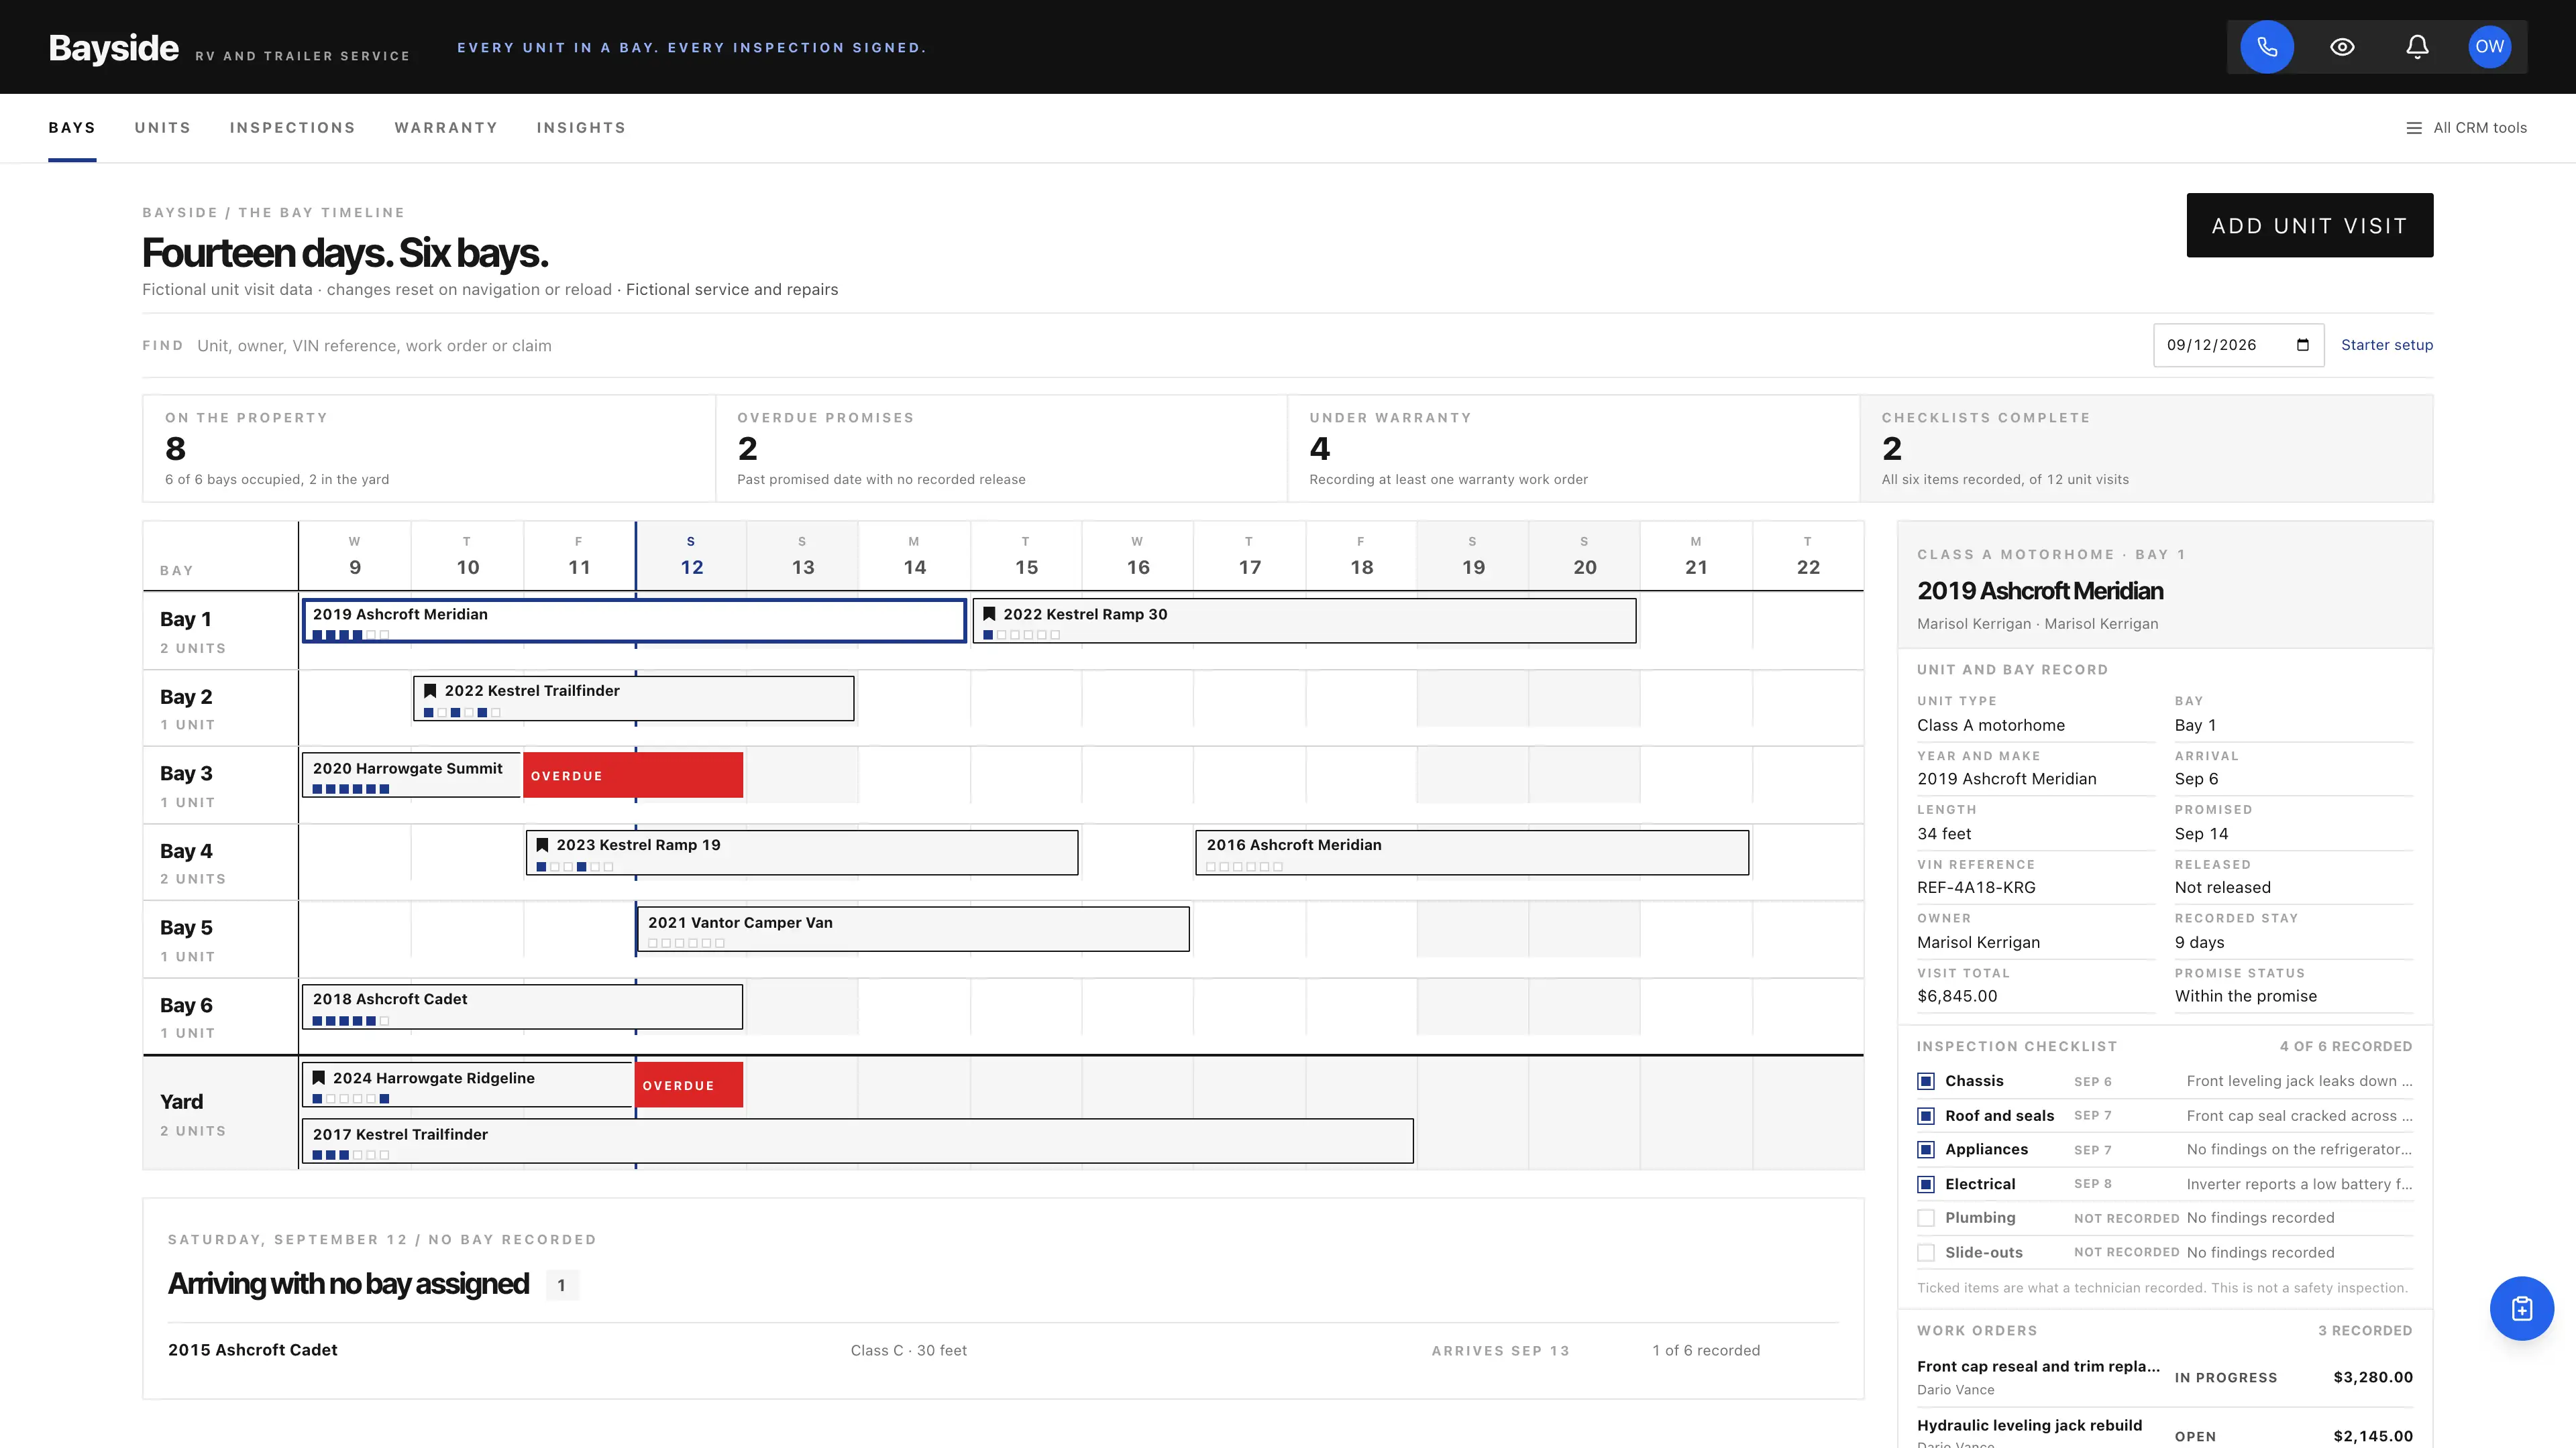This screenshot has height=1448, width=2576.
Task: Toggle the Chassis checklist checkbox
Action: coord(1926,1081)
